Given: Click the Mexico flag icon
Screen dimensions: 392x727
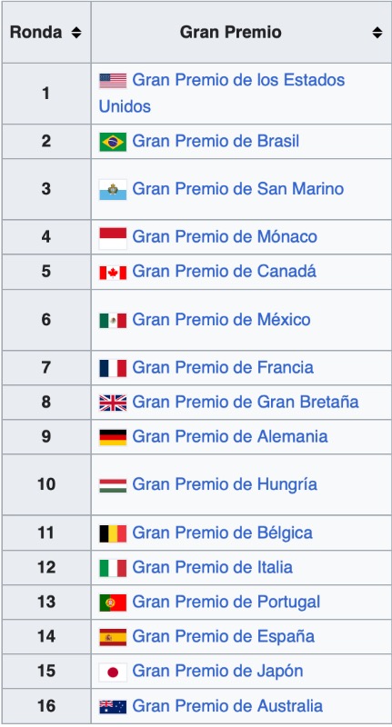Looking at the screenshot, I should pos(113,321).
